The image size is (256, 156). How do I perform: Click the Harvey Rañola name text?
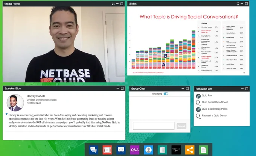[36, 96]
